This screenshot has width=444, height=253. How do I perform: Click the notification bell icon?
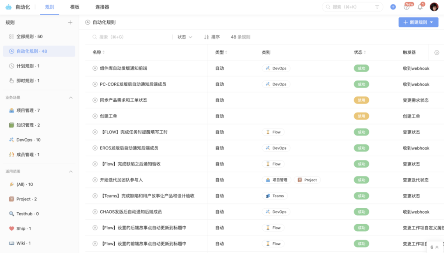pos(420,7)
